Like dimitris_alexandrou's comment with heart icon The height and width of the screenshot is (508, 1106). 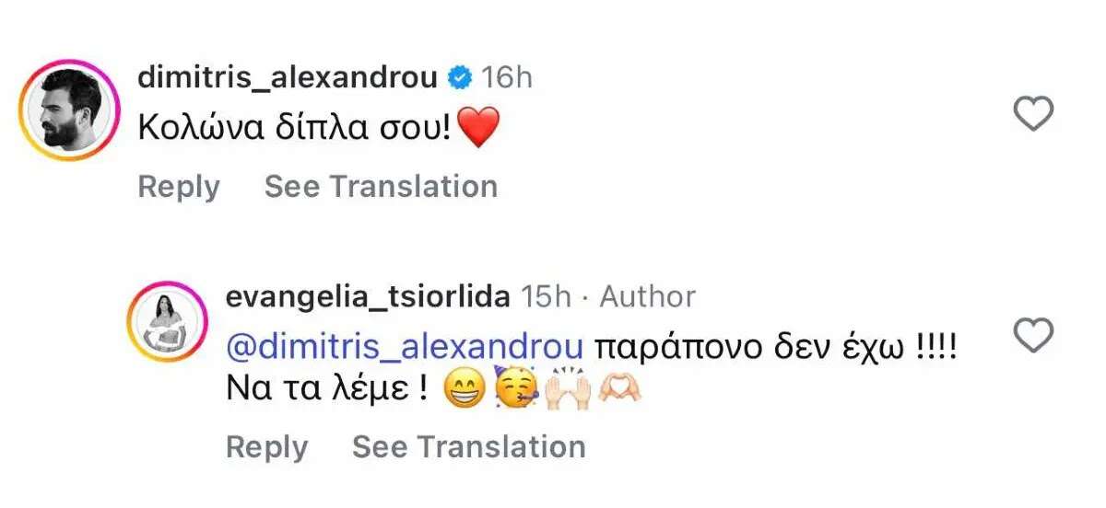coord(1032,115)
